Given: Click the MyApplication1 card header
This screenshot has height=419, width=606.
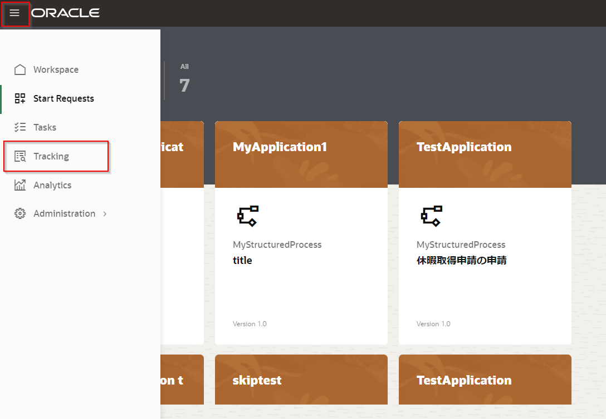Looking at the screenshot, I should click(x=301, y=154).
